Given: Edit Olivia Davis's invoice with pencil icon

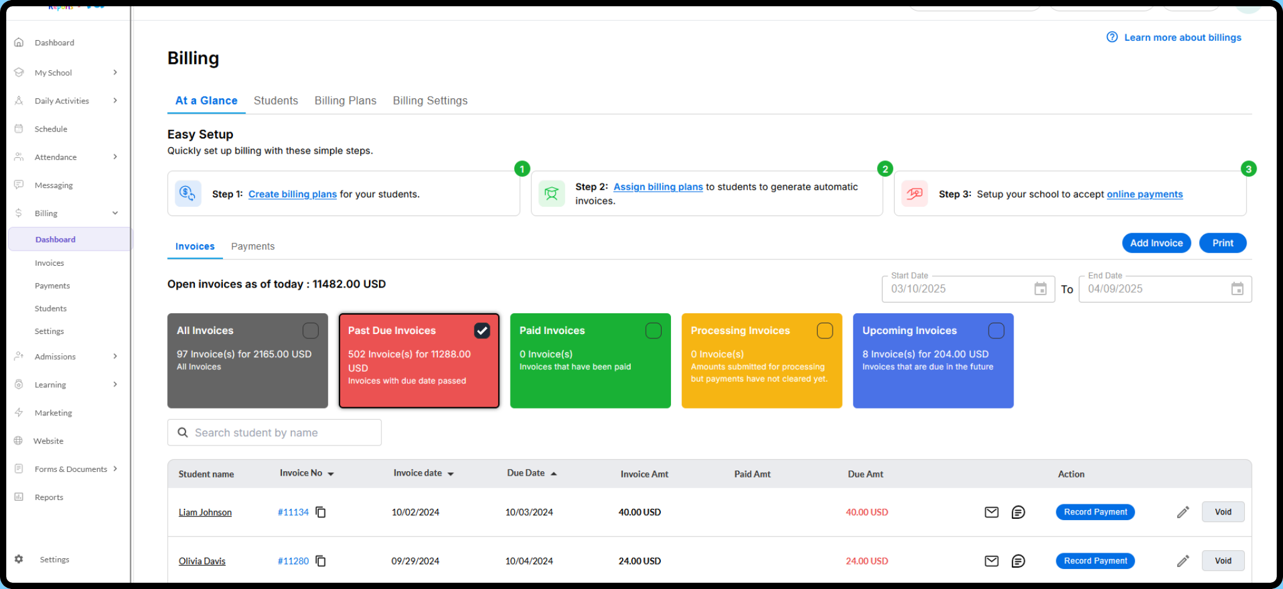Looking at the screenshot, I should [1183, 561].
